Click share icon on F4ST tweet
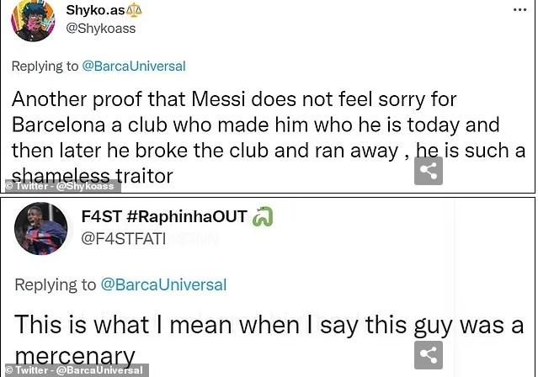Viewport: 538px width, 377px height. coord(429,354)
